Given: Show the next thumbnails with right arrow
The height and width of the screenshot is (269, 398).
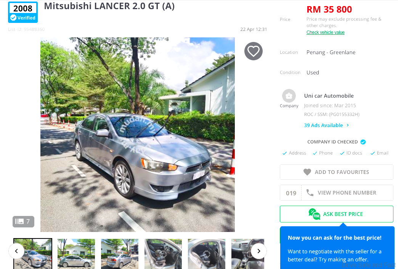Looking at the screenshot, I should [x=258, y=251].
